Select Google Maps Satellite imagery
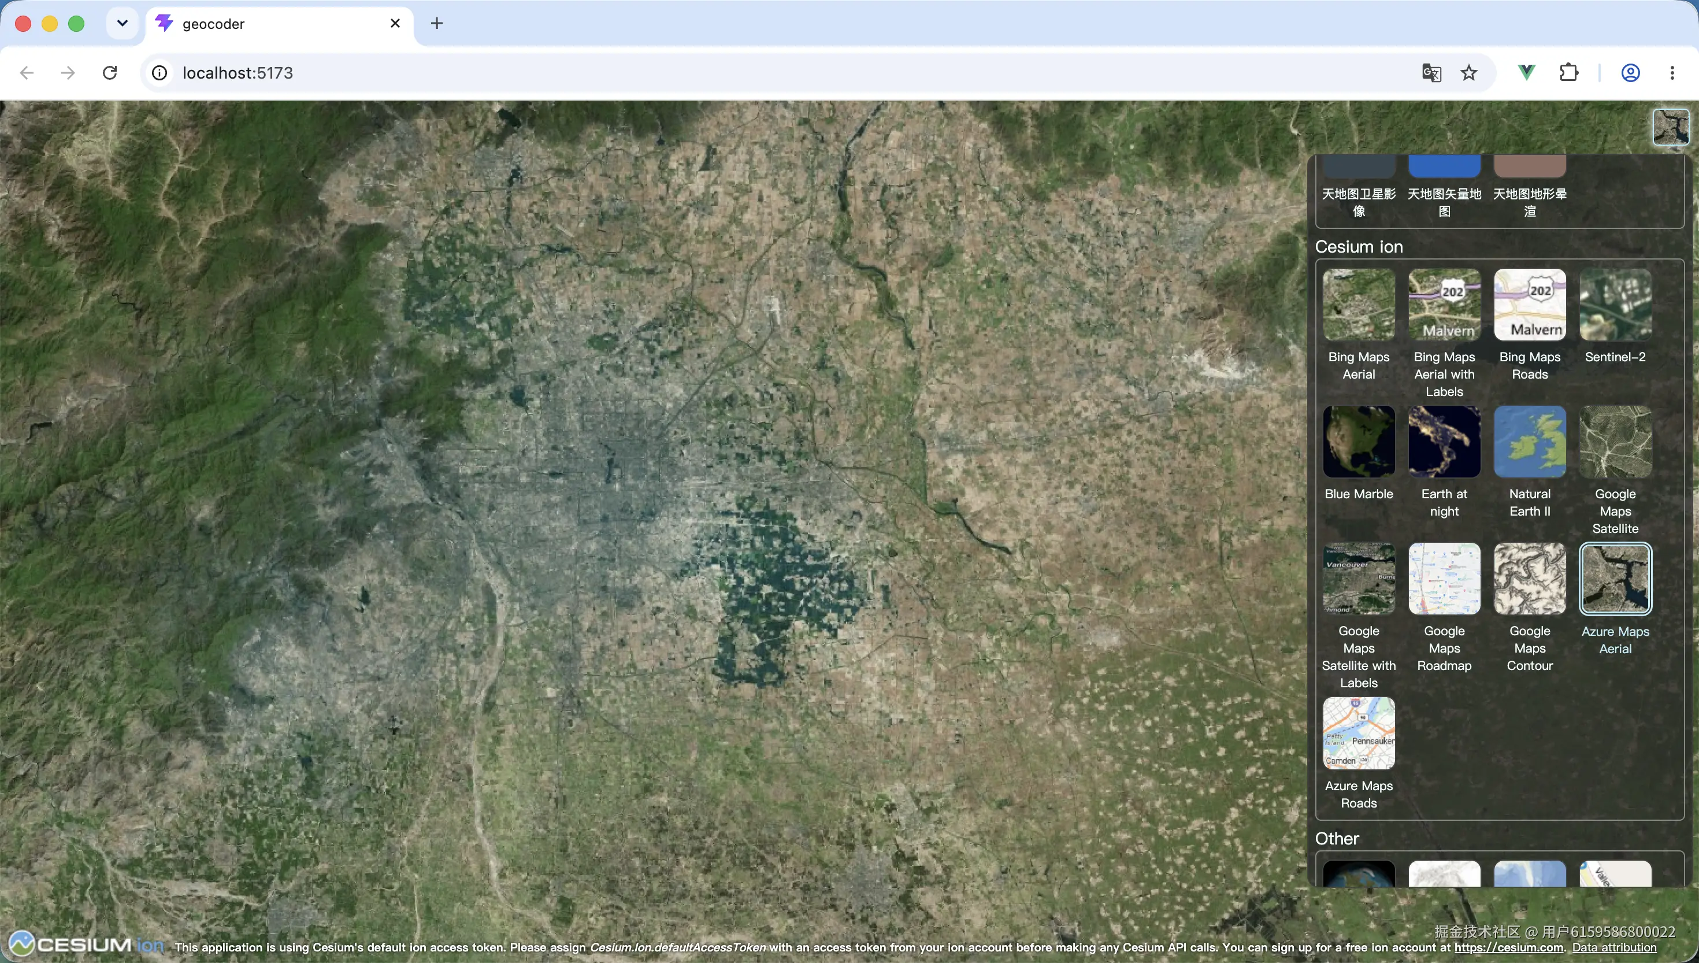The height and width of the screenshot is (963, 1699). (x=1615, y=442)
